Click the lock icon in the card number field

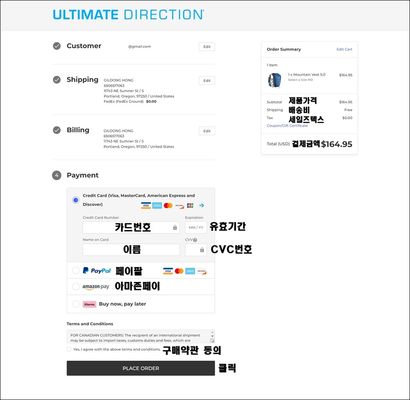pos(175,228)
